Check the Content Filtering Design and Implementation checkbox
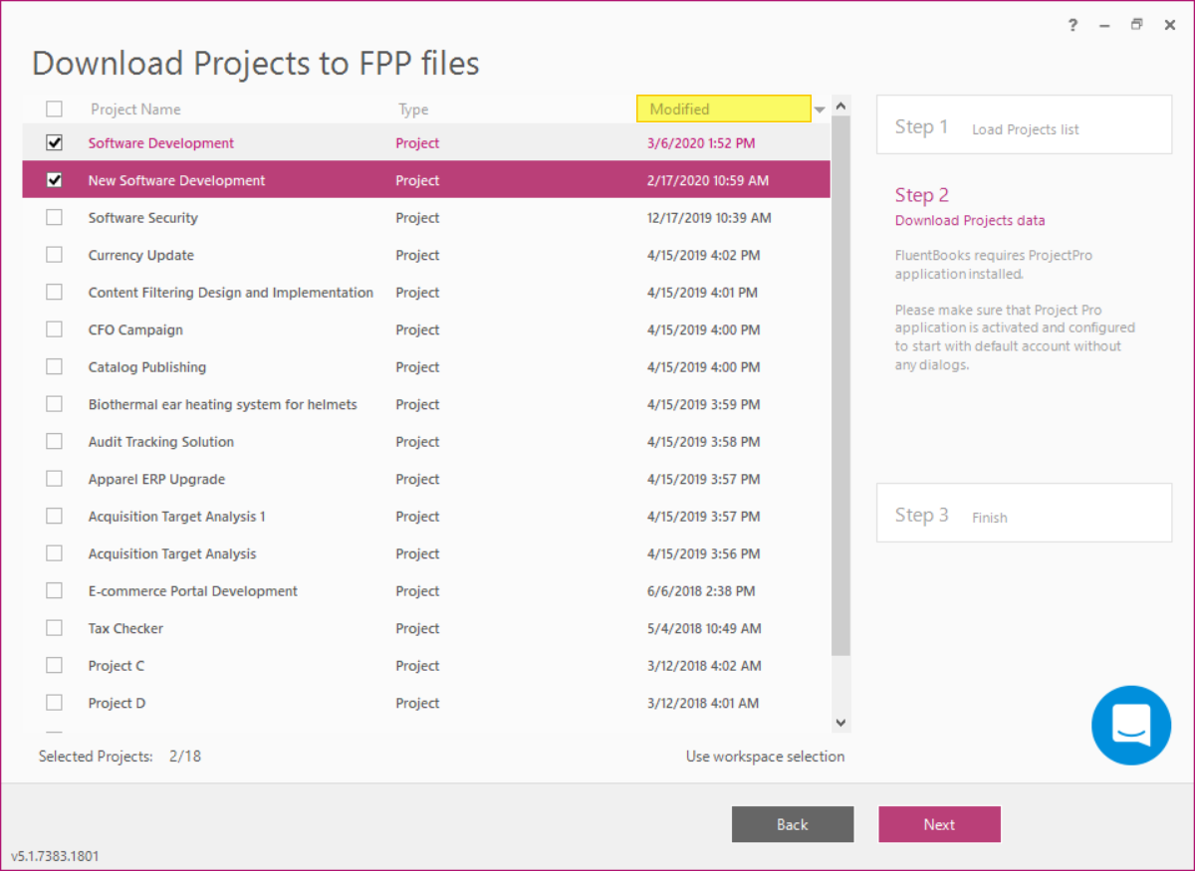 pos(54,293)
